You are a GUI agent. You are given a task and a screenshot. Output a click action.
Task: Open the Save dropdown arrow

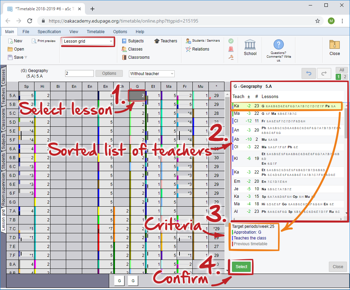tap(26, 57)
